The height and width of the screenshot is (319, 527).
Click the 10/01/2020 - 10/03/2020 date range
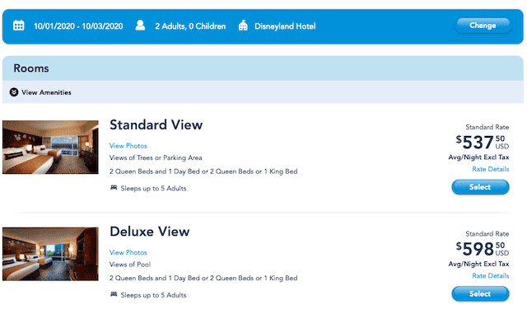click(78, 26)
